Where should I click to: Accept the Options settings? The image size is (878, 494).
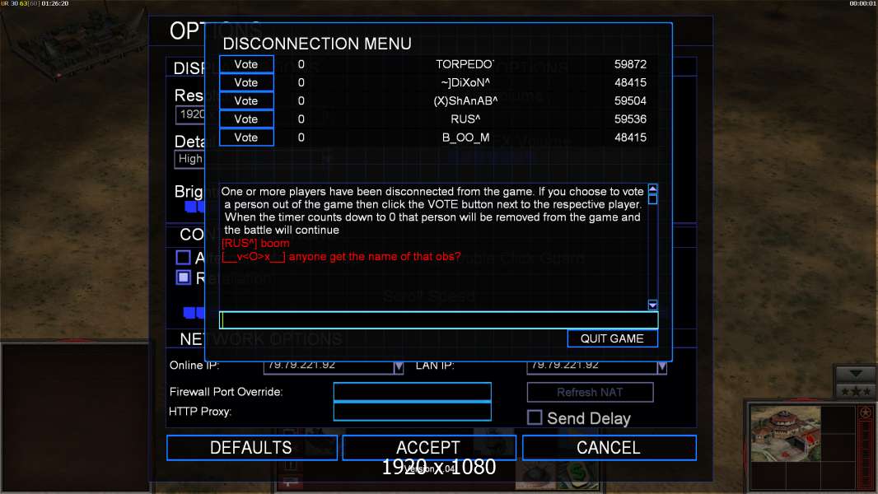pyautogui.click(x=428, y=448)
